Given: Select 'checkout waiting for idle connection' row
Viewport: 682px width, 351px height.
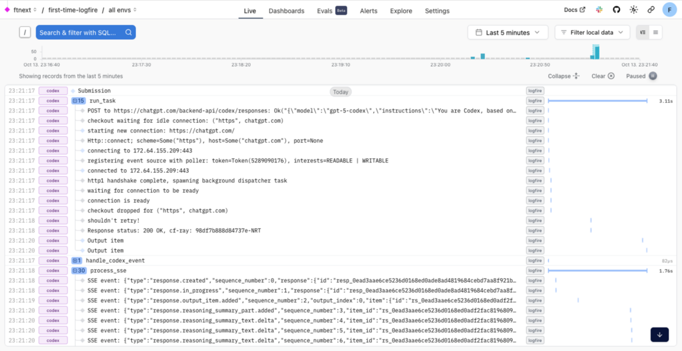Looking at the screenshot, I should 341,120.
